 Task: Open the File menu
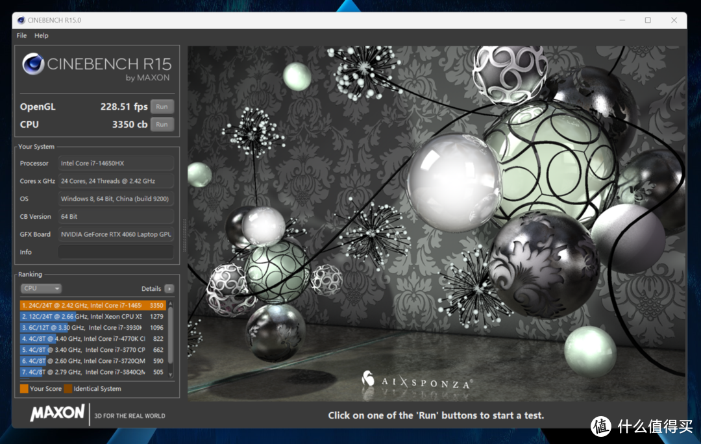(x=21, y=35)
